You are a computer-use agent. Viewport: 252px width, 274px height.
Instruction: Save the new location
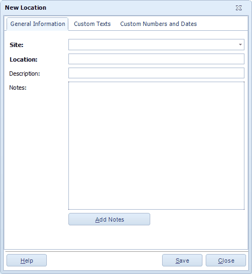pos(182,260)
